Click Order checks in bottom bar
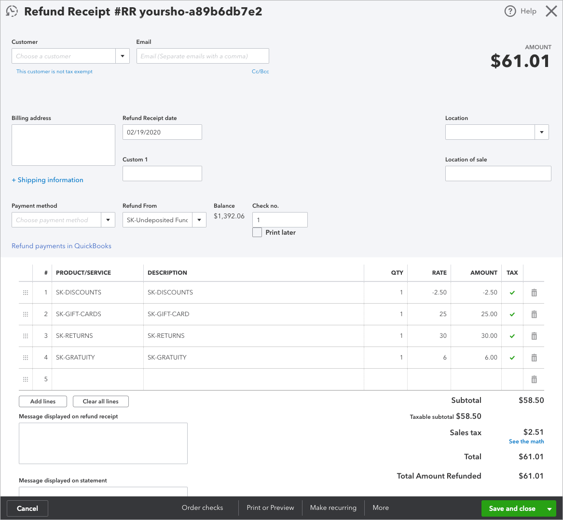Screen dimensions: 563x520 [202, 508]
